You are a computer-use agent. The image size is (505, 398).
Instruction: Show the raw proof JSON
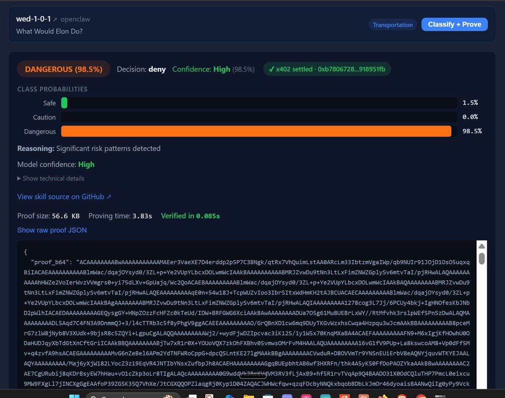pos(52,230)
